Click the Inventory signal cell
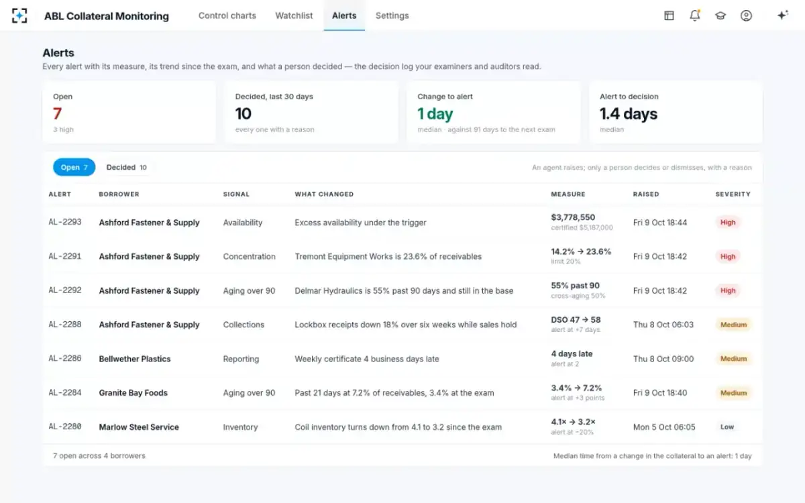 click(241, 427)
